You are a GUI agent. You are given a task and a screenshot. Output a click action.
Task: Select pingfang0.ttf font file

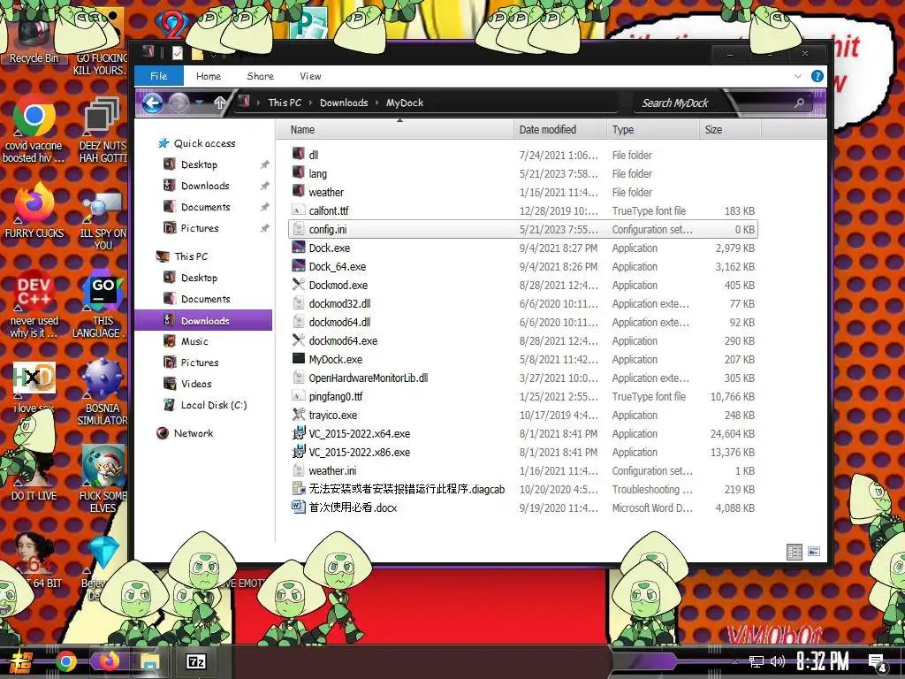[x=335, y=396]
